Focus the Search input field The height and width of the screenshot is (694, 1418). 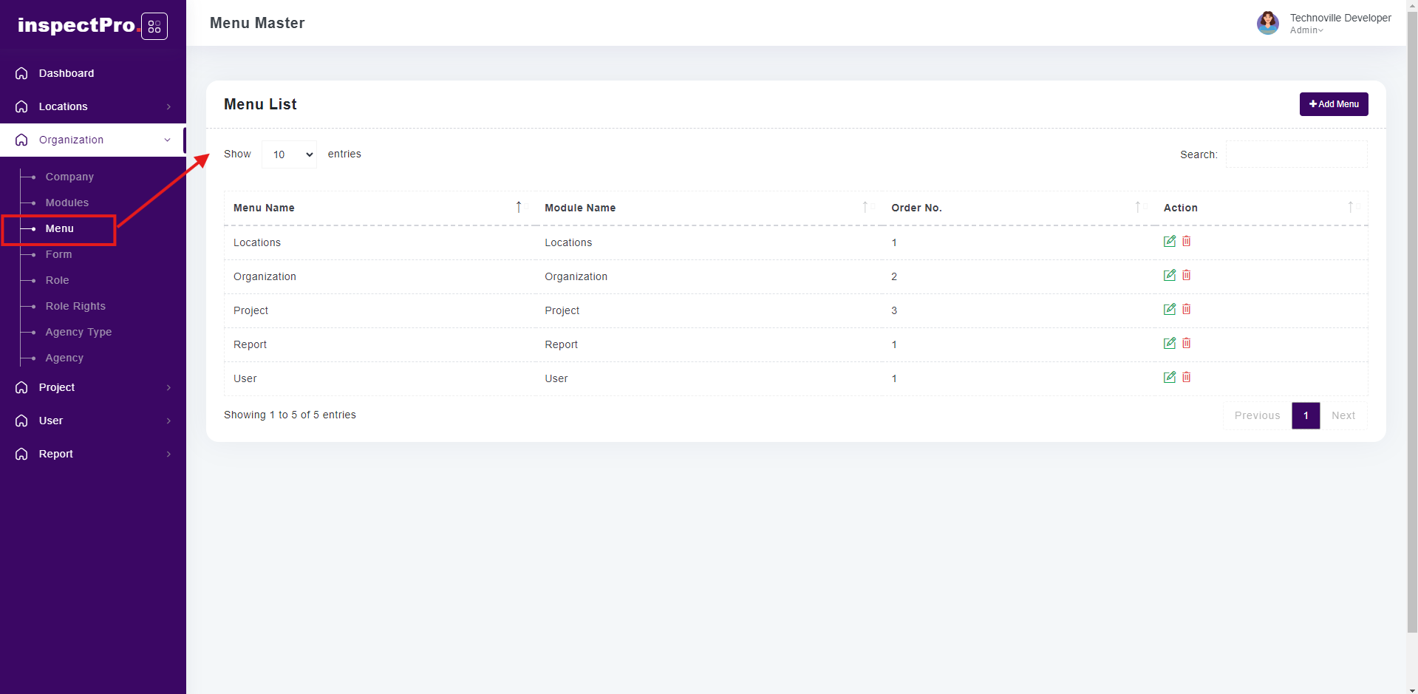tap(1296, 154)
